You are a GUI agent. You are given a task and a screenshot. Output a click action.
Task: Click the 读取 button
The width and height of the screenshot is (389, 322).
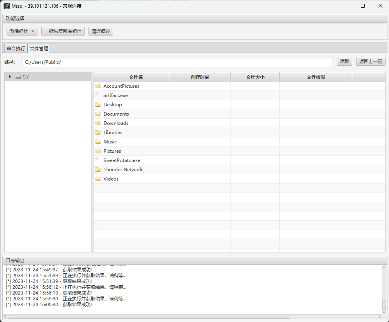coord(345,61)
